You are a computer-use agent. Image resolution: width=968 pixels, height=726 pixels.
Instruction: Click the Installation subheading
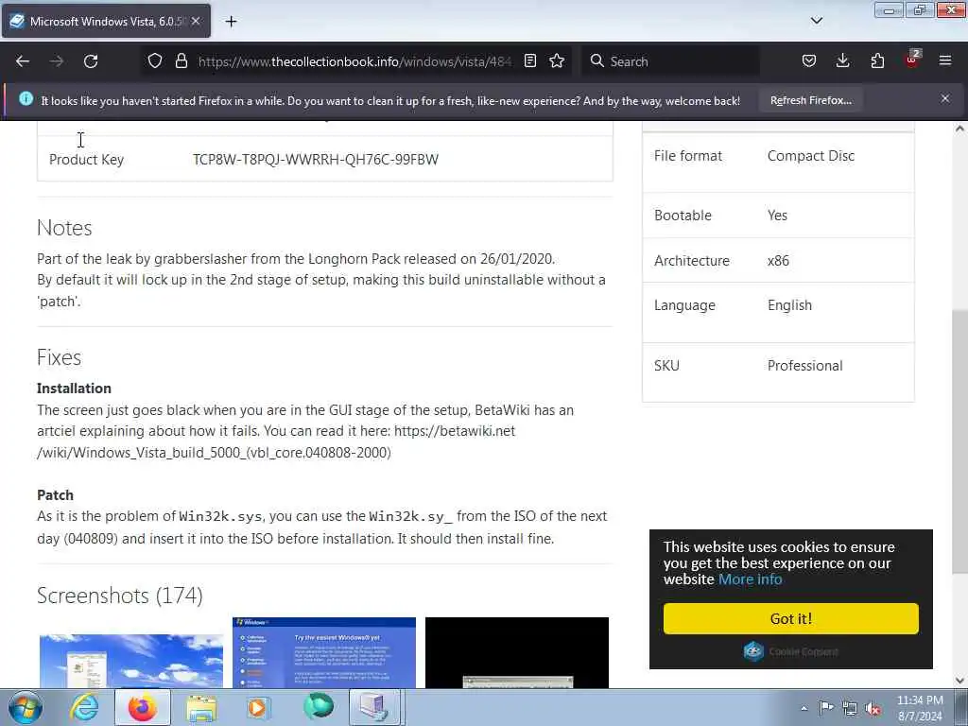click(x=74, y=389)
